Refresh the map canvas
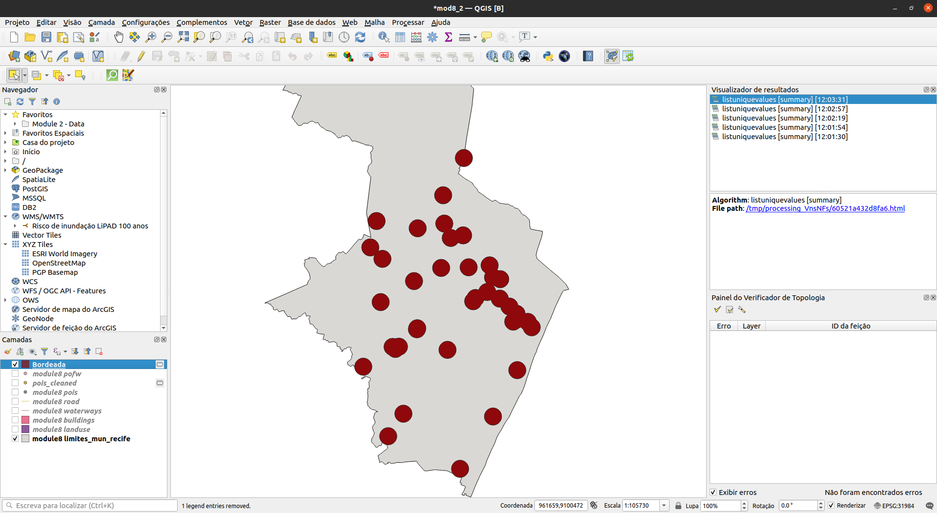This screenshot has width=937, height=513. point(360,37)
